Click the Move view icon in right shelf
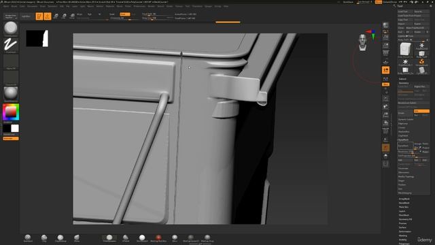The width and height of the screenshot is (435, 245). (x=385, y=107)
